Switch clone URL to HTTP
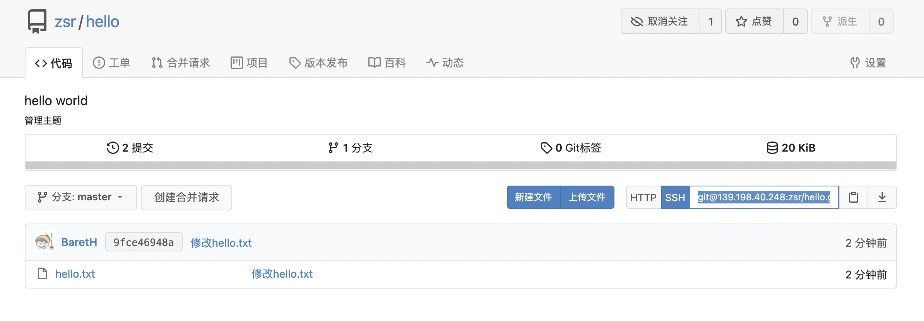Viewport: 924px width, 321px height. (643, 197)
